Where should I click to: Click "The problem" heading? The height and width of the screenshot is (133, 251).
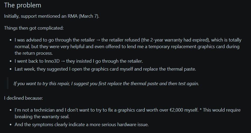pos(22,5)
